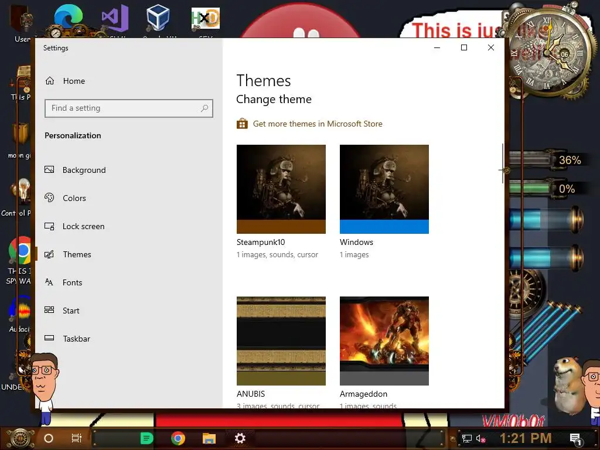
Task: Close the Settings window
Action: (x=491, y=47)
